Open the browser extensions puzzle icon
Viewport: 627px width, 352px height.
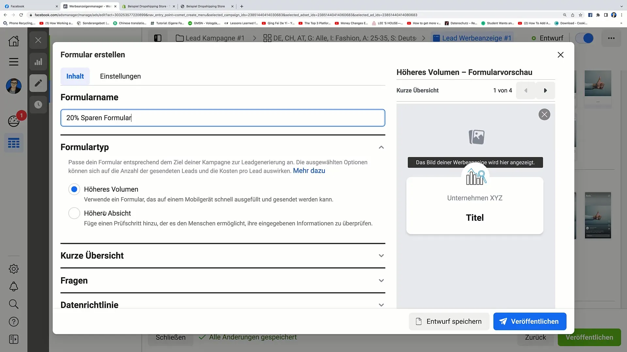click(598, 15)
